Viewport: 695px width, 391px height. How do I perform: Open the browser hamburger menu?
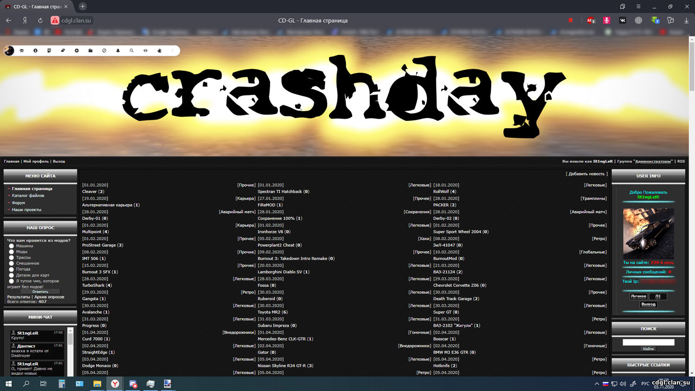[x=638, y=6]
